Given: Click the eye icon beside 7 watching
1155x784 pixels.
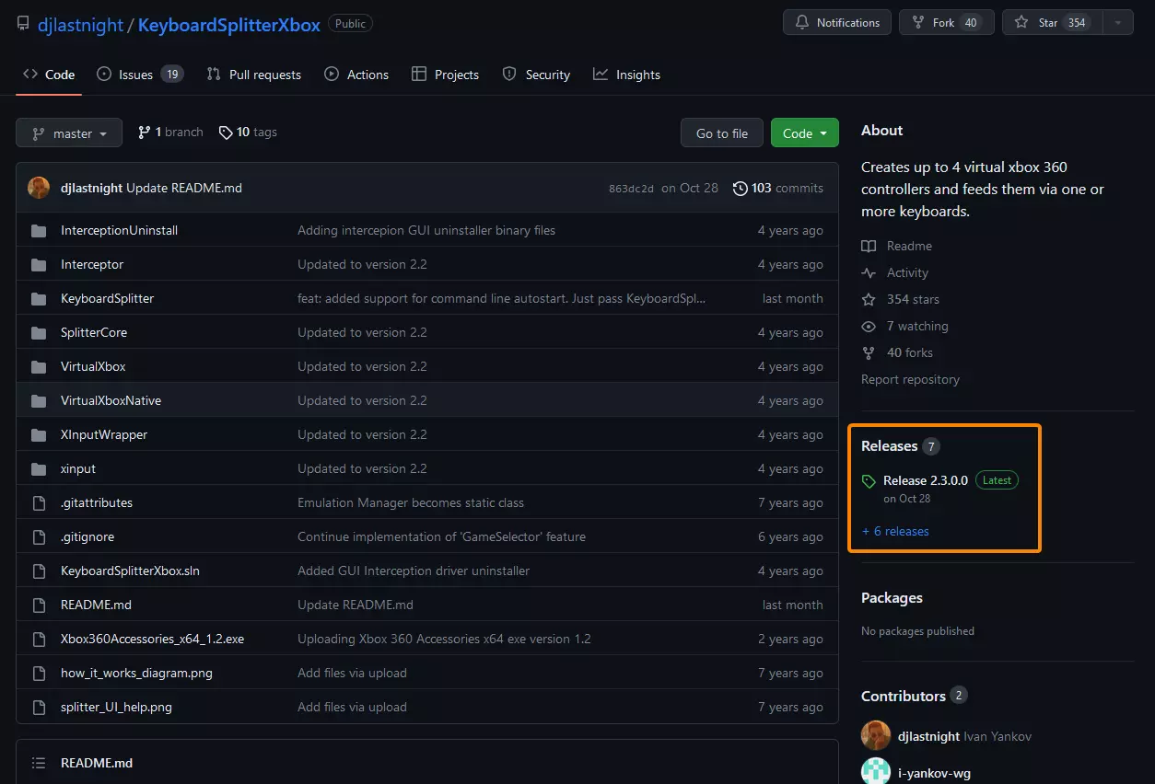Looking at the screenshot, I should pyautogui.click(x=869, y=326).
